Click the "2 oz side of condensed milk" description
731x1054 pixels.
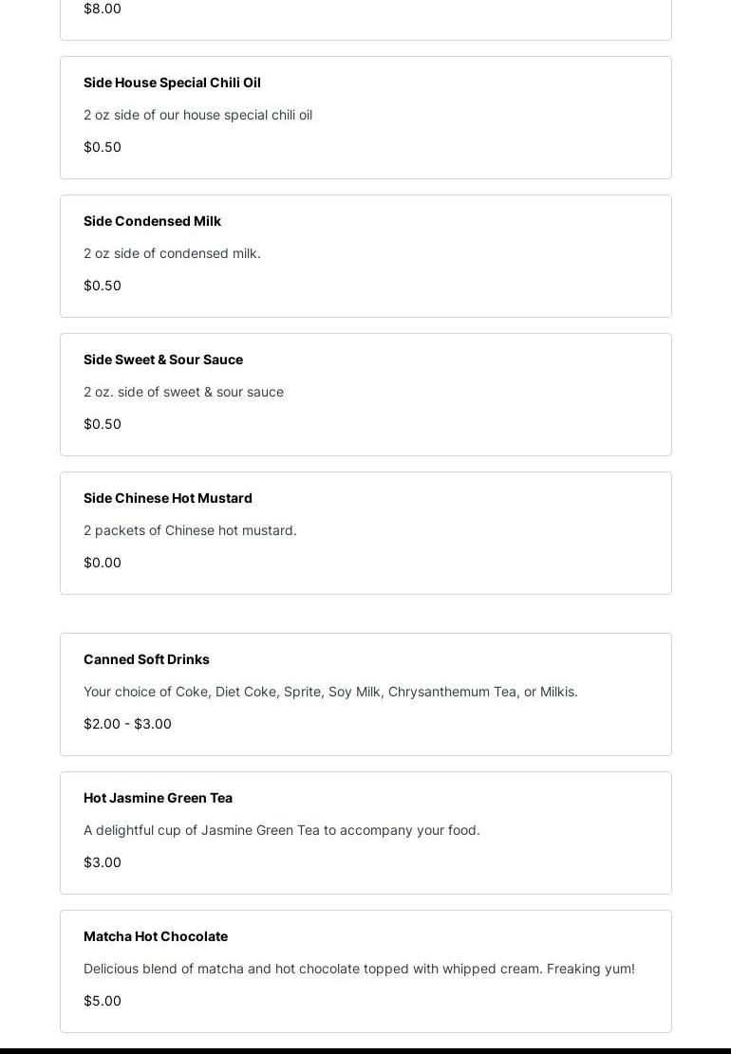[172, 253]
